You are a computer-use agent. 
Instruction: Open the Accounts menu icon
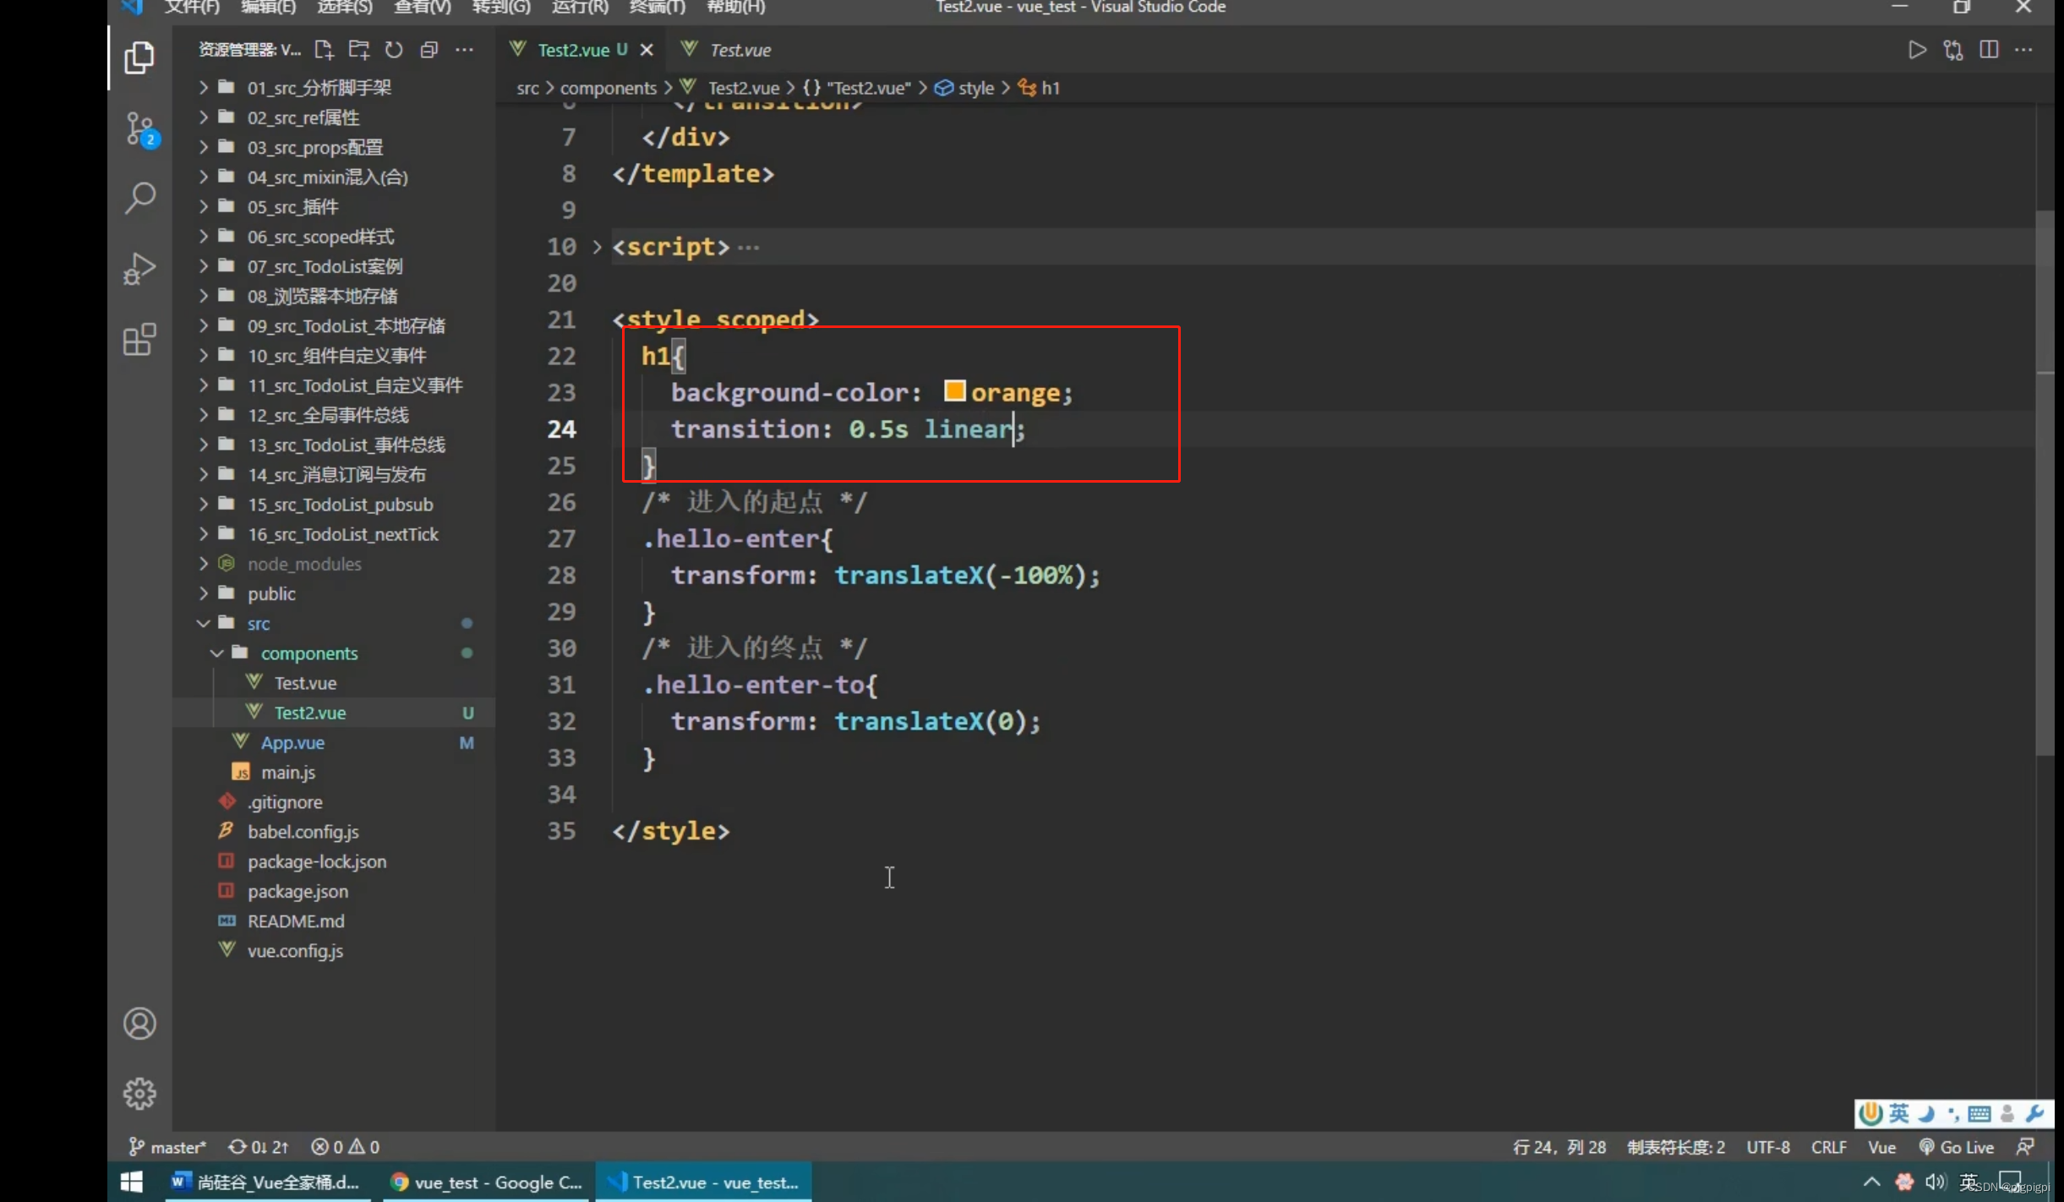pos(139,1024)
